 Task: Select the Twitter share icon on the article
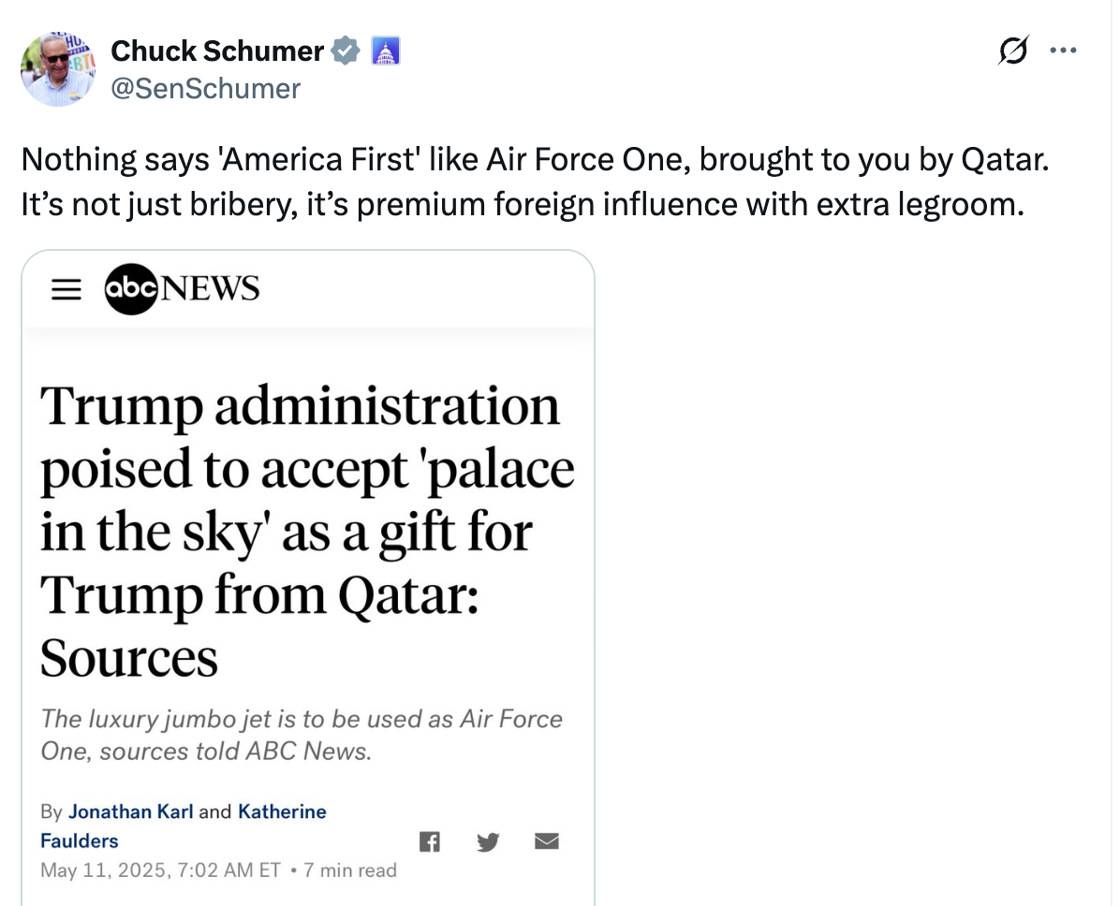[x=488, y=841]
